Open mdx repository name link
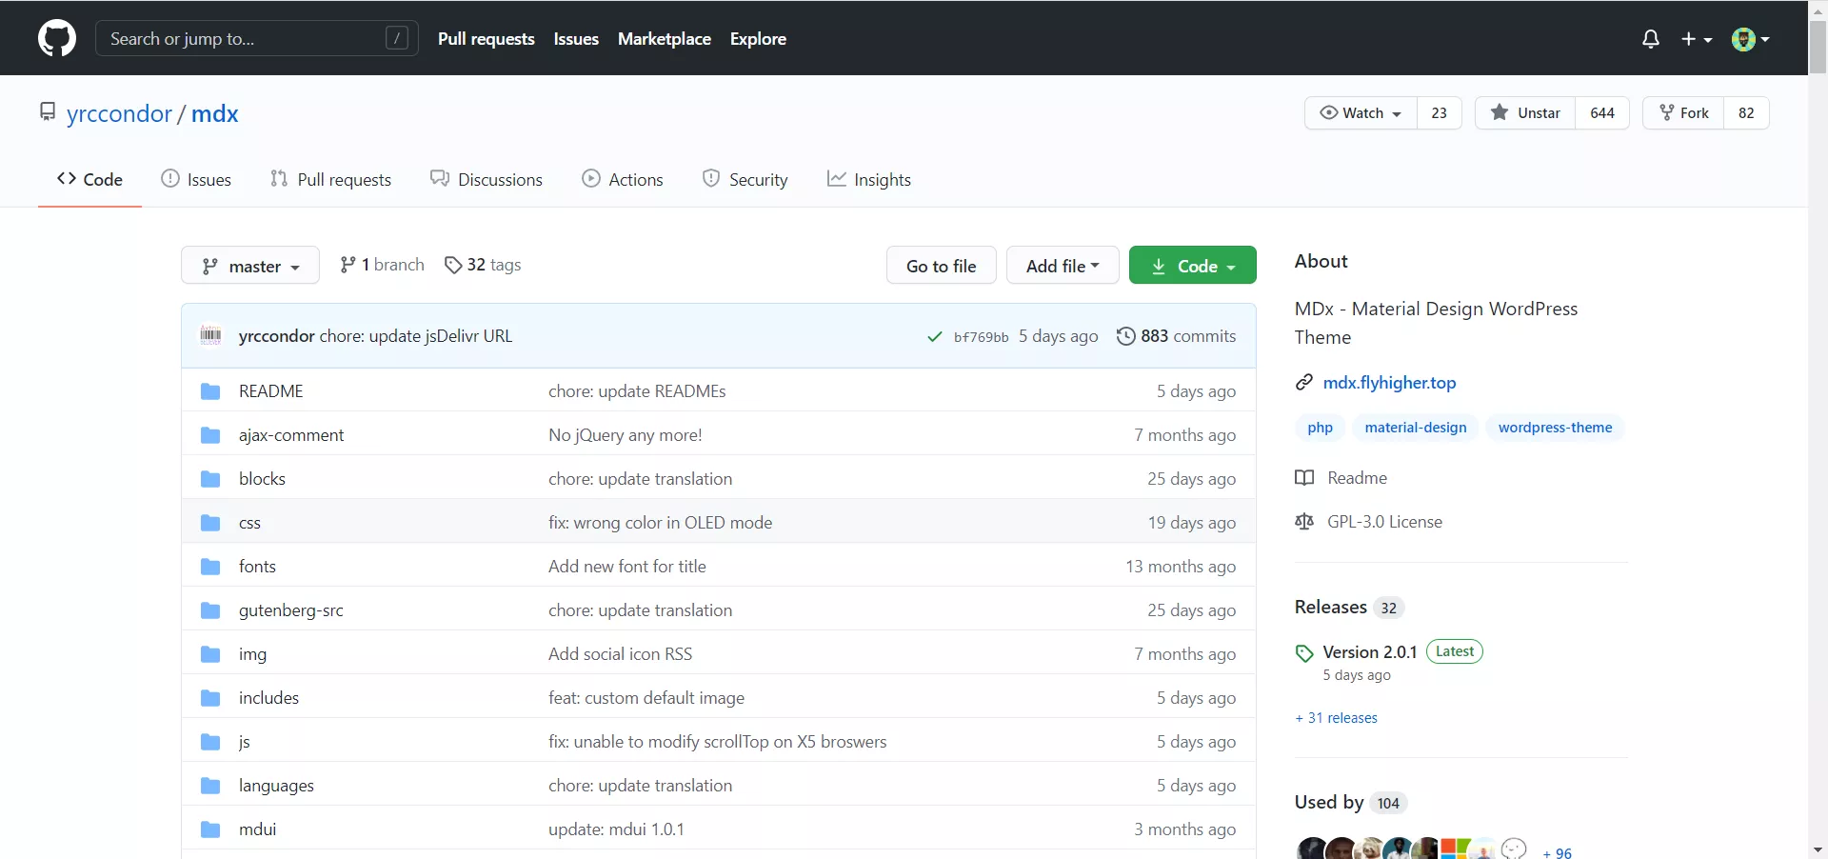 coord(215,113)
